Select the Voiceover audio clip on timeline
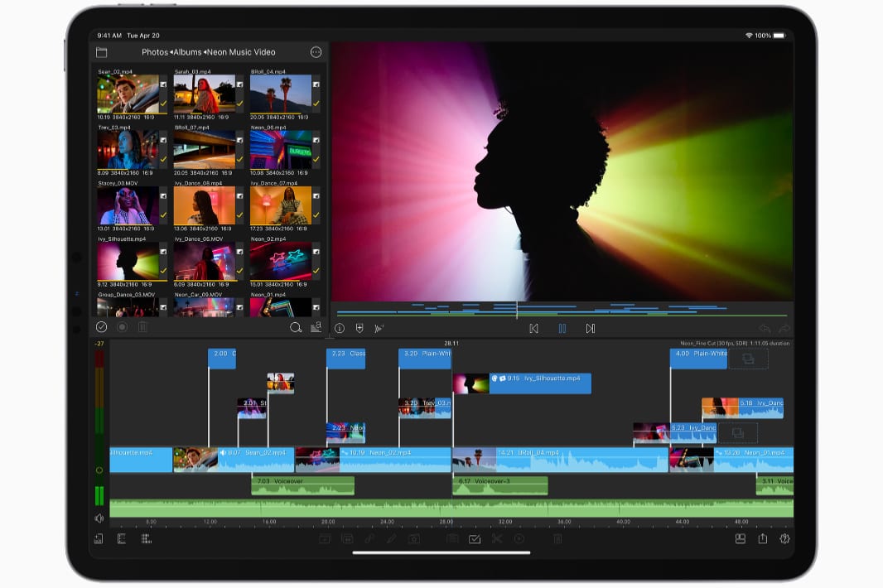 (302, 486)
